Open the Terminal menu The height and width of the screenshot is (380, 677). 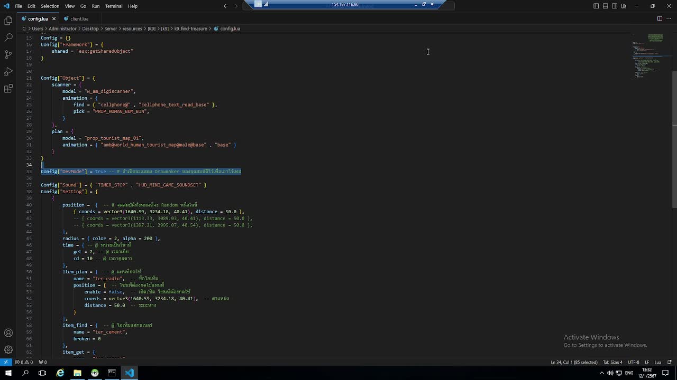[114, 6]
